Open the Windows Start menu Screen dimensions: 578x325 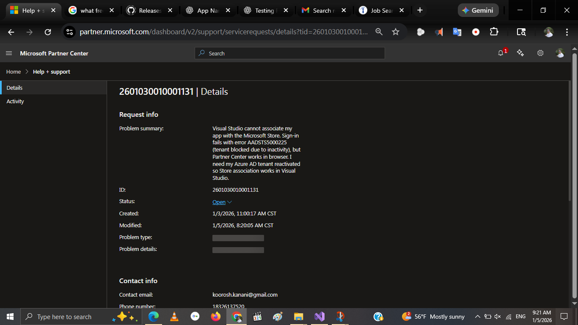tap(10, 317)
